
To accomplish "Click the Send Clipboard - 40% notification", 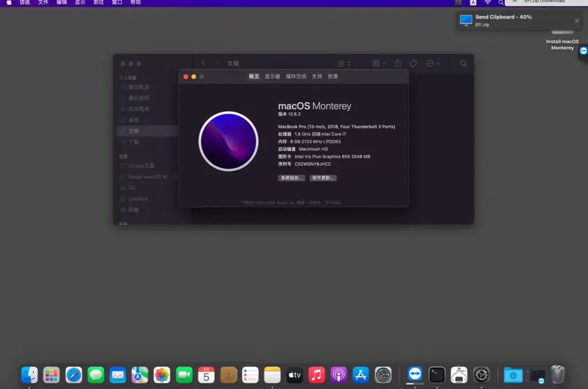I will tap(520, 21).
